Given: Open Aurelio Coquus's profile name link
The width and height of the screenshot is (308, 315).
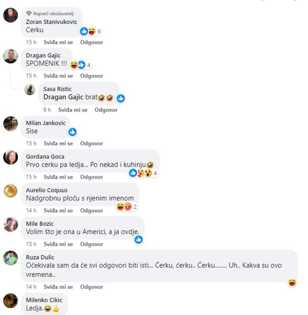Looking at the screenshot, I should [47, 190].
